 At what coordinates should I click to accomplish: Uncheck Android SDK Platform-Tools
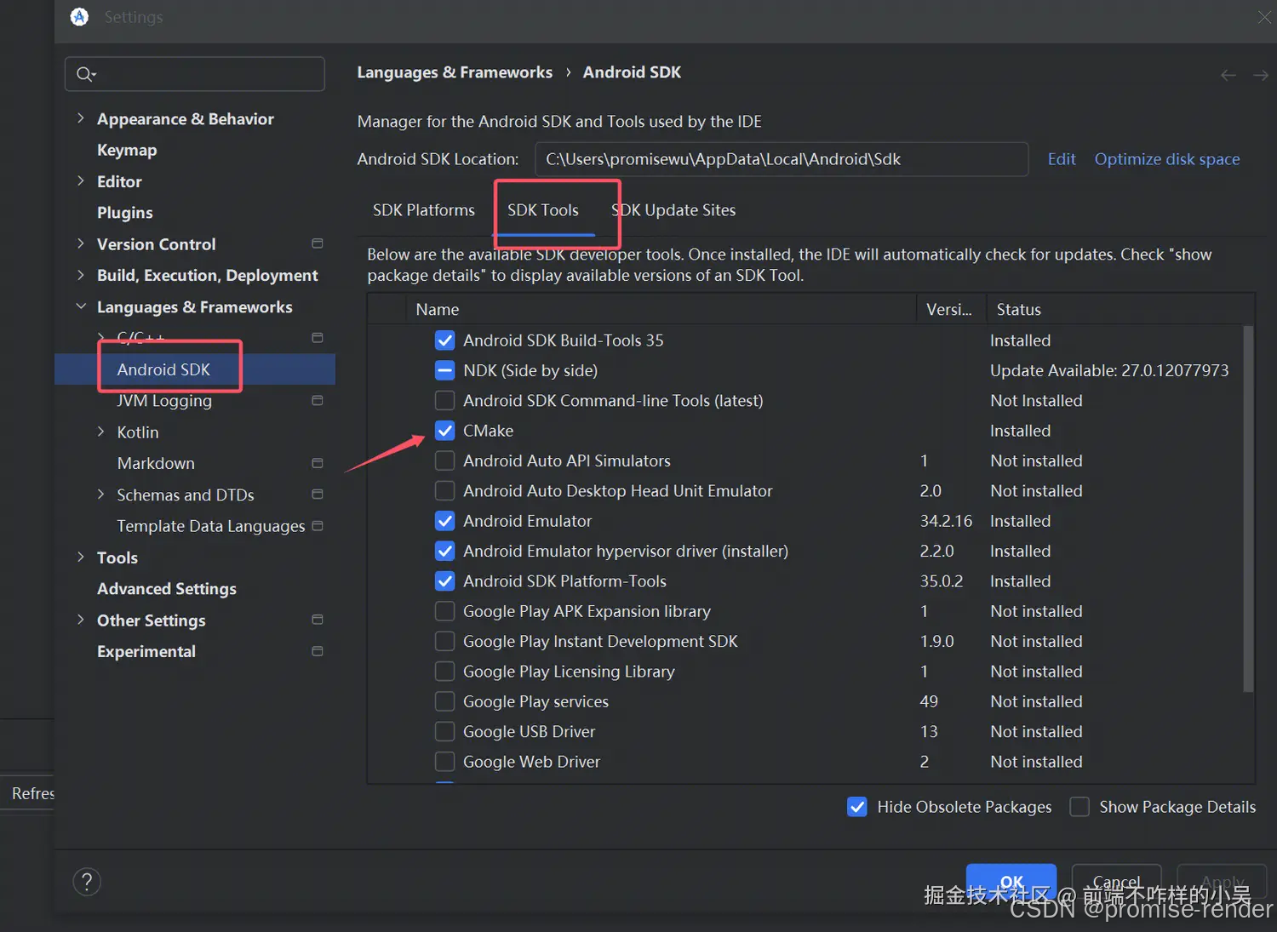[x=444, y=581]
